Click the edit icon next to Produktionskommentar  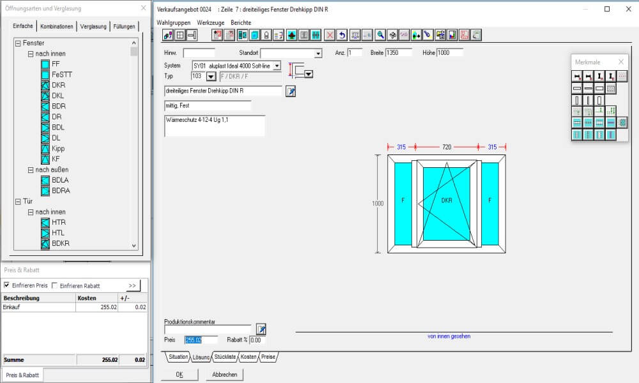click(x=261, y=329)
